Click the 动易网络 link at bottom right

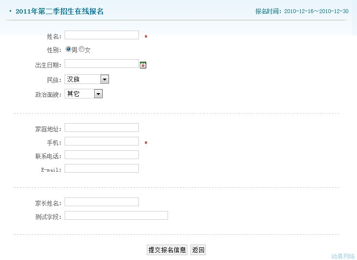343,256
